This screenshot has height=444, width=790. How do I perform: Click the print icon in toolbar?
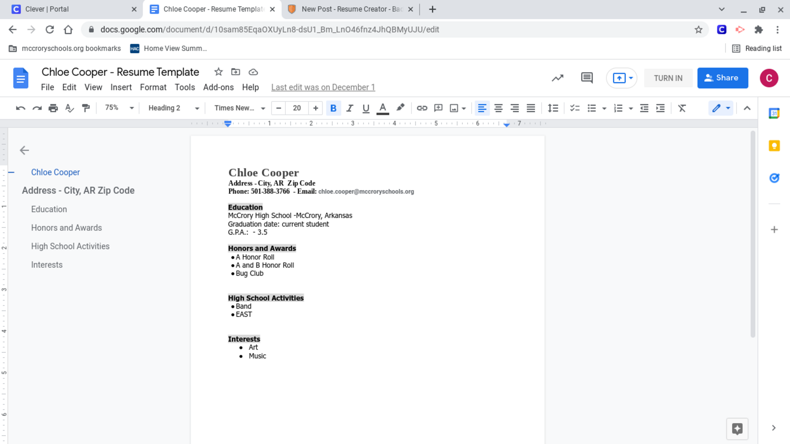[53, 108]
